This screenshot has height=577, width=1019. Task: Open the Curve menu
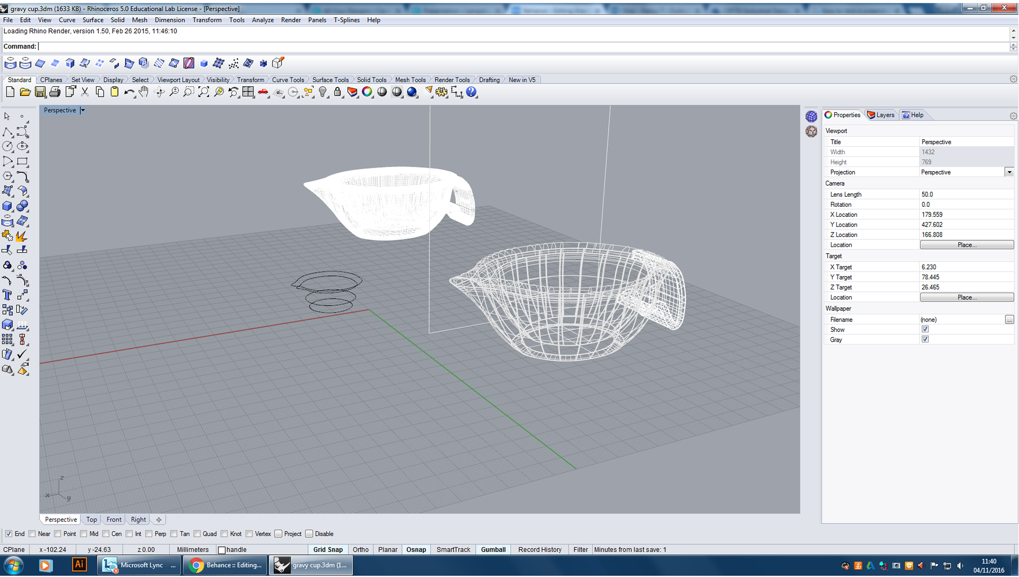67,20
